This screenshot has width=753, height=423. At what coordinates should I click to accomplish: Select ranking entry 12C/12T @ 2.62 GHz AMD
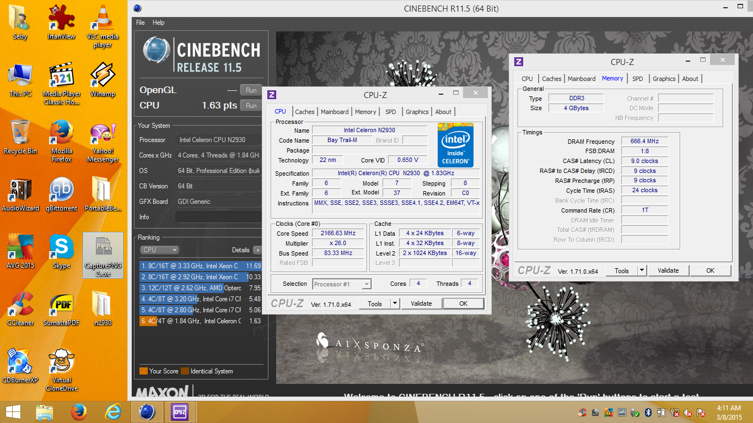(201, 288)
